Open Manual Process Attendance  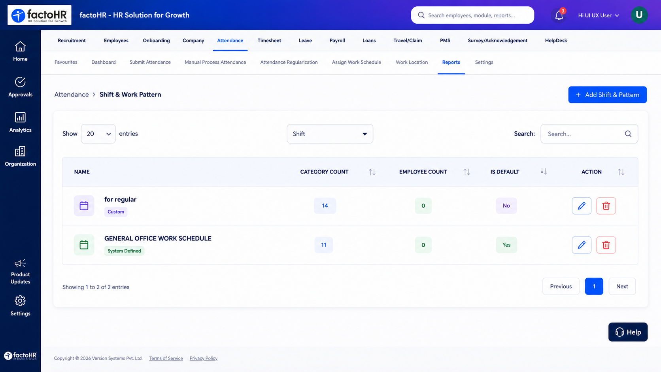[215, 62]
